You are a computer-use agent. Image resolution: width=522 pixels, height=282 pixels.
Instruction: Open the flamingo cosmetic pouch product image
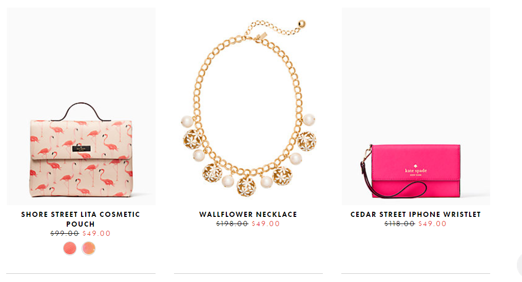point(81,107)
